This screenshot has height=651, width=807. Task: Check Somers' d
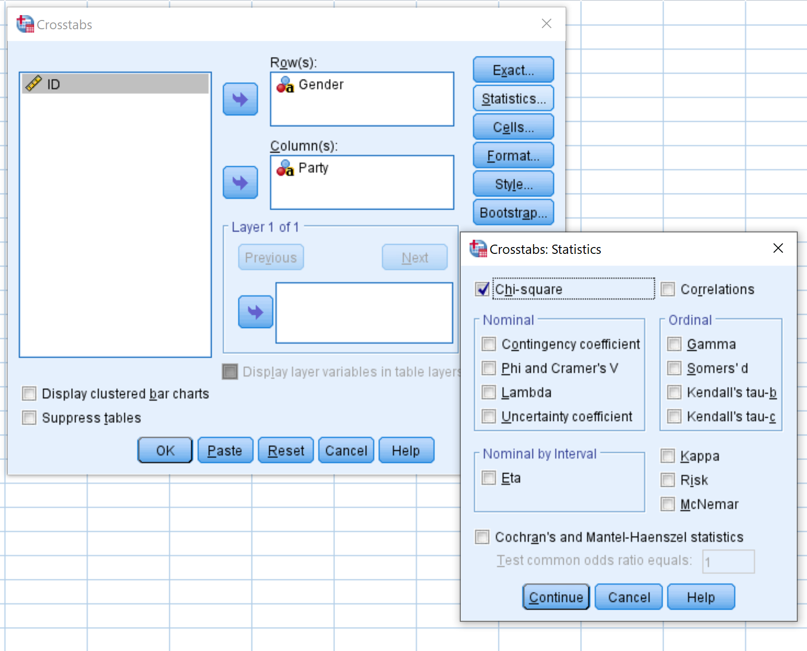pos(674,368)
